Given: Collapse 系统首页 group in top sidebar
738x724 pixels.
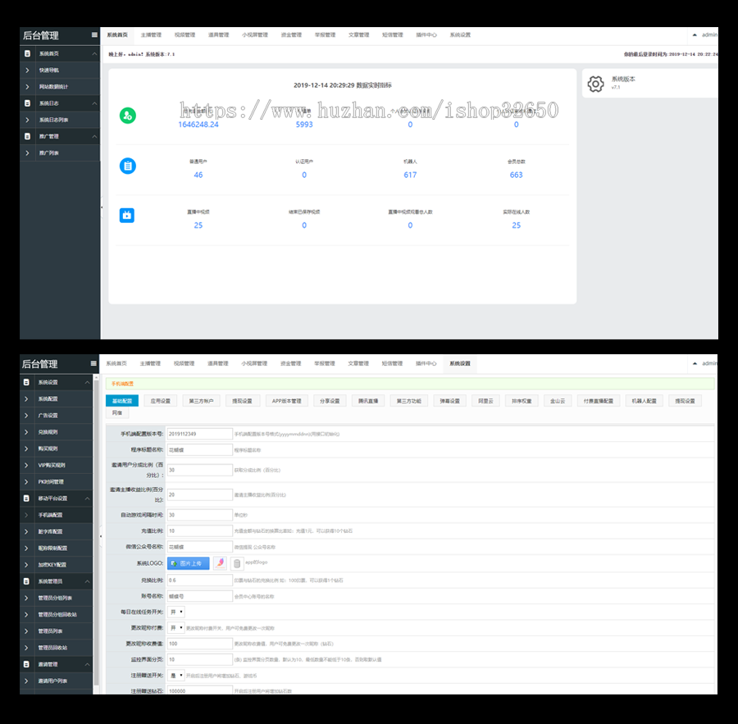Looking at the screenshot, I should (94, 53).
